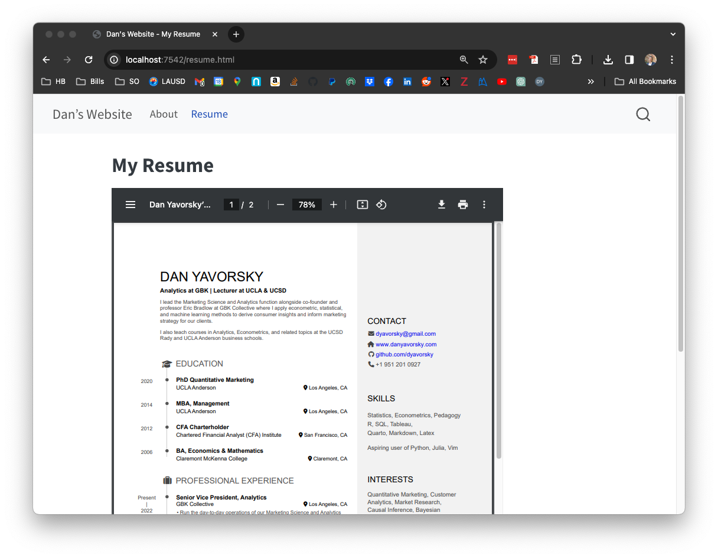Print the resume PDF
This screenshot has width=718, height=558.
click(x=463, y=205)
